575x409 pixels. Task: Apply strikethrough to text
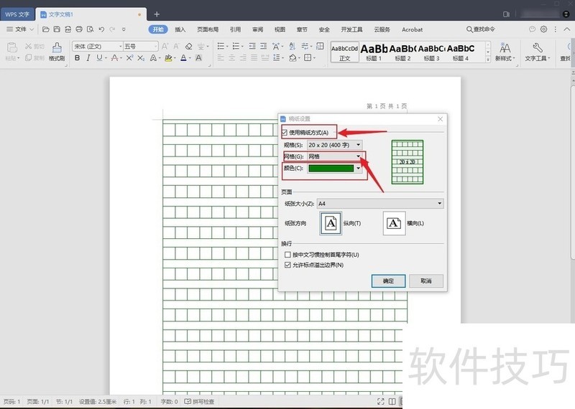pyautogui.click(x=114, y=58)
